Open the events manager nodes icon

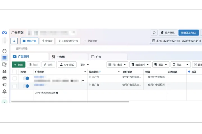(x=4, y=92)
